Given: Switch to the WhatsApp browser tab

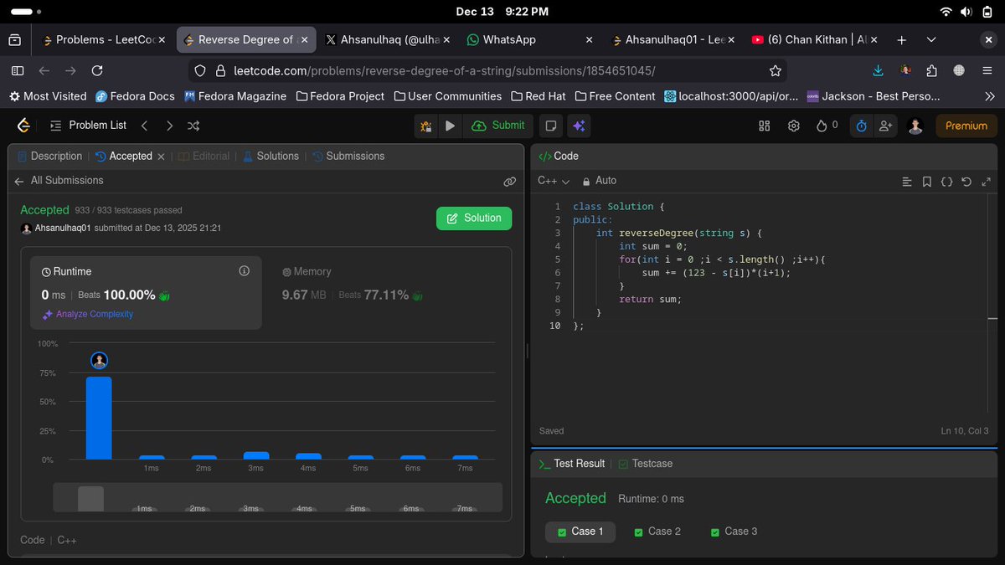Looking at the screenshot, I should 530,39.
